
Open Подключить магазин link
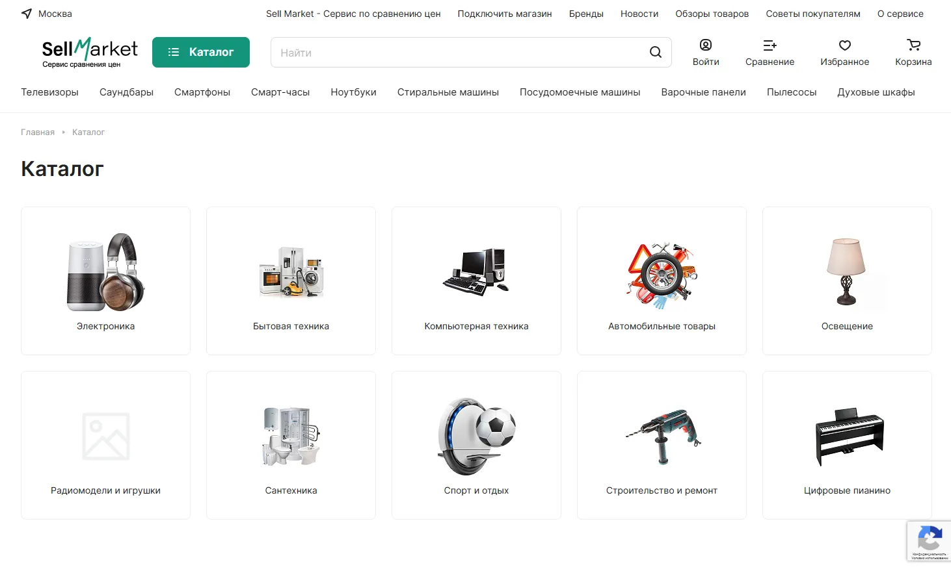[x=504, y=14]
